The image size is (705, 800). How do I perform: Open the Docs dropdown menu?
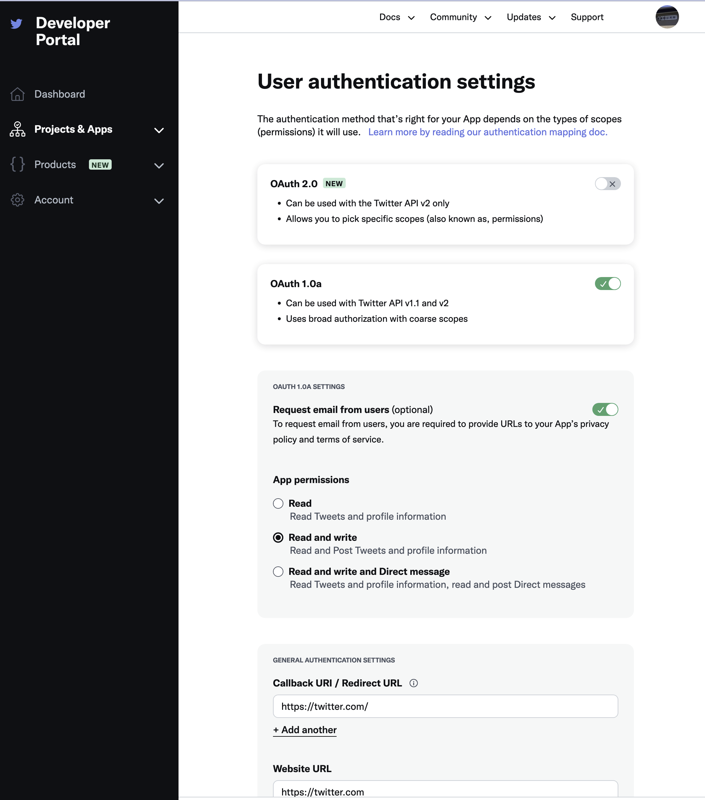point(396,17)
